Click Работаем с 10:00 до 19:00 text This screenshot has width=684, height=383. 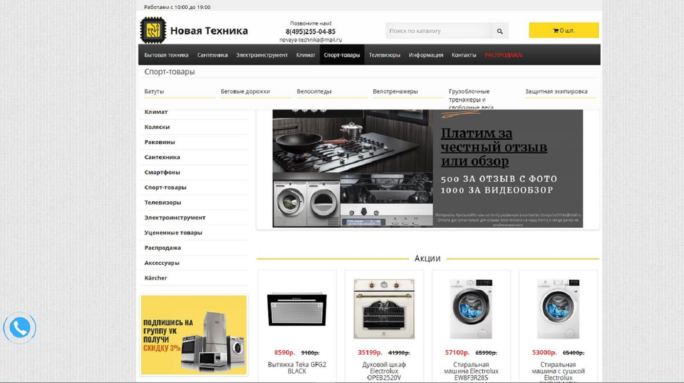177,7
